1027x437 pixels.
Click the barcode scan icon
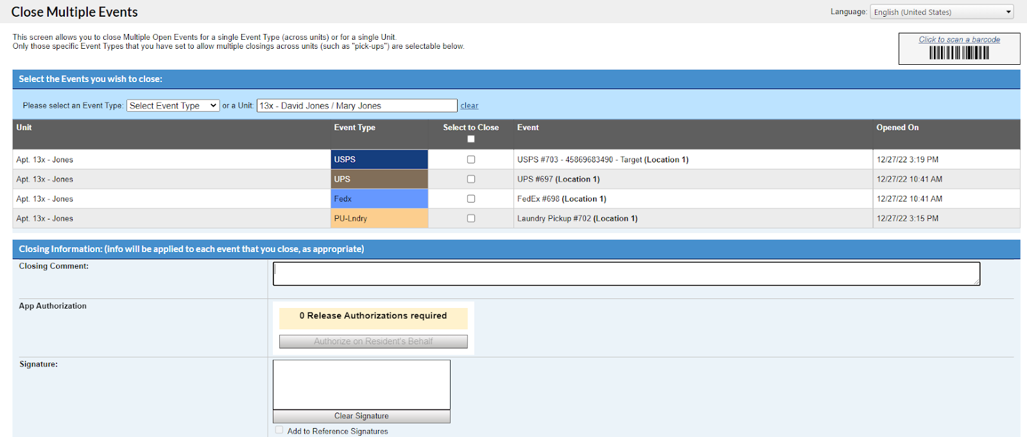click(x=959, y=53)
